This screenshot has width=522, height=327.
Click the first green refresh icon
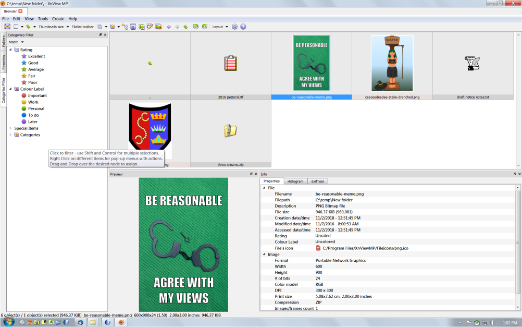point(196,27)
